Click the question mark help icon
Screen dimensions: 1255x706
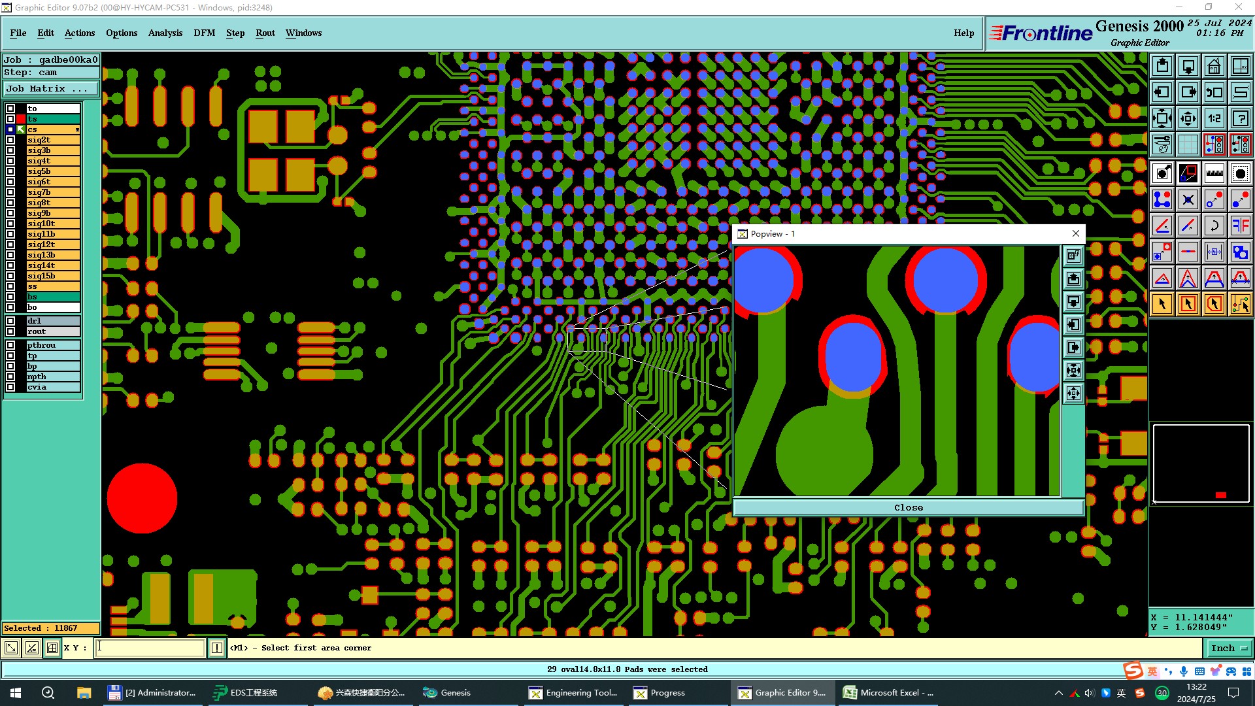(x=1240, y=118)
